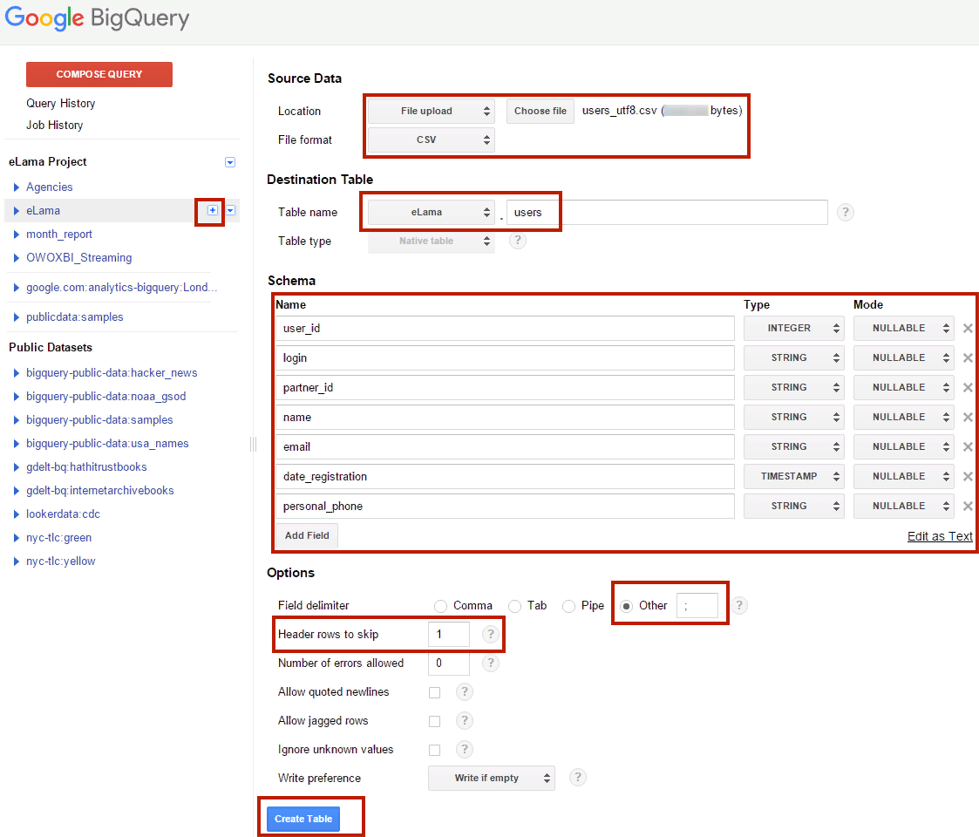Click the Number of errors allowed input
The image size is (979, 837).
point(449,663)
